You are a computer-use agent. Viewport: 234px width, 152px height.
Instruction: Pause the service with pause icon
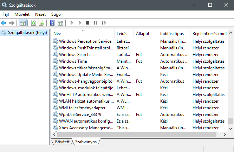[x=96, y=23]
